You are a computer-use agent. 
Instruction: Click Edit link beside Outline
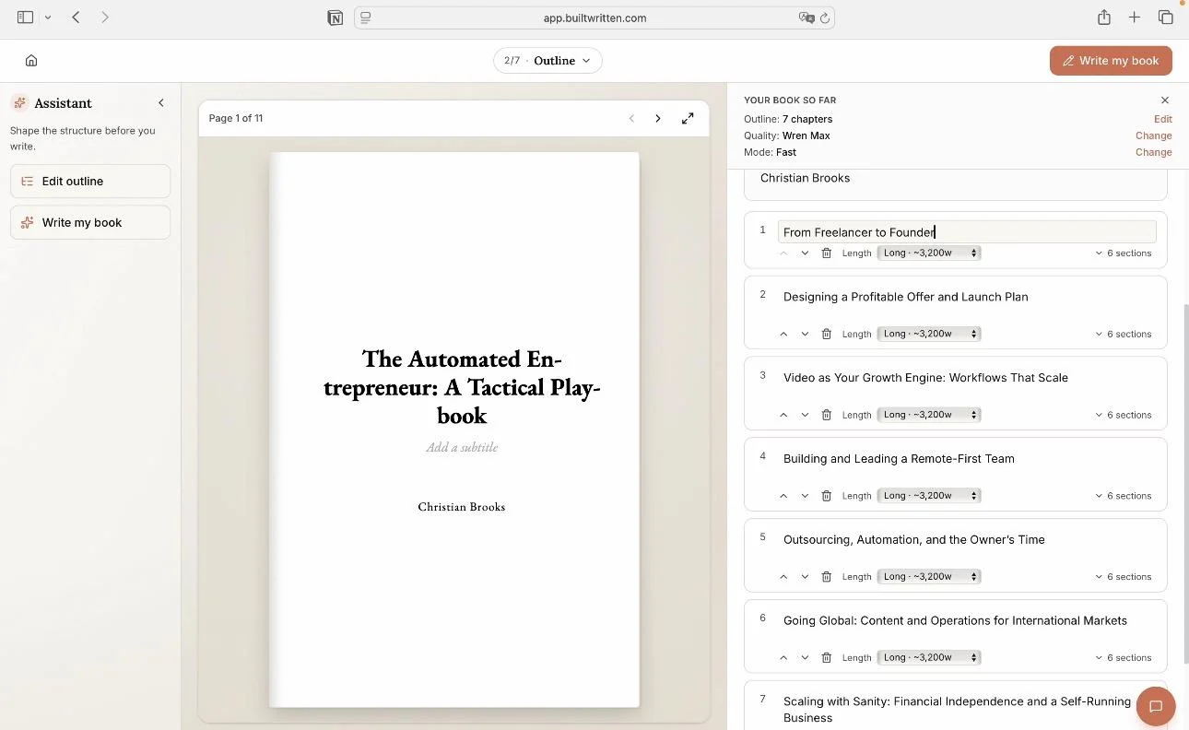[x=1163, y=119]
